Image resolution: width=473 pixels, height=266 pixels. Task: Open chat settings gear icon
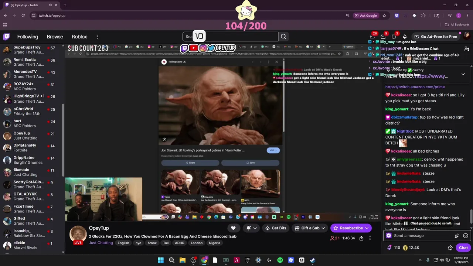450,248
